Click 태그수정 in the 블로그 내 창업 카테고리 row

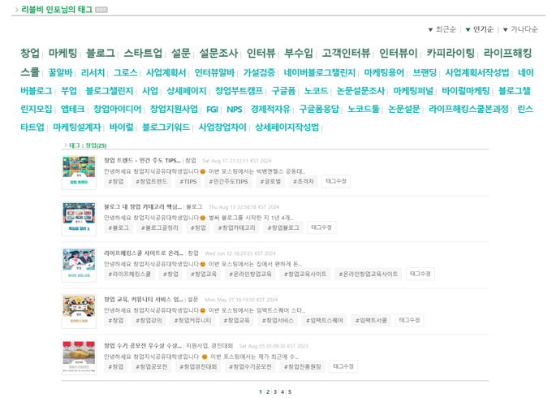[321, 227]
